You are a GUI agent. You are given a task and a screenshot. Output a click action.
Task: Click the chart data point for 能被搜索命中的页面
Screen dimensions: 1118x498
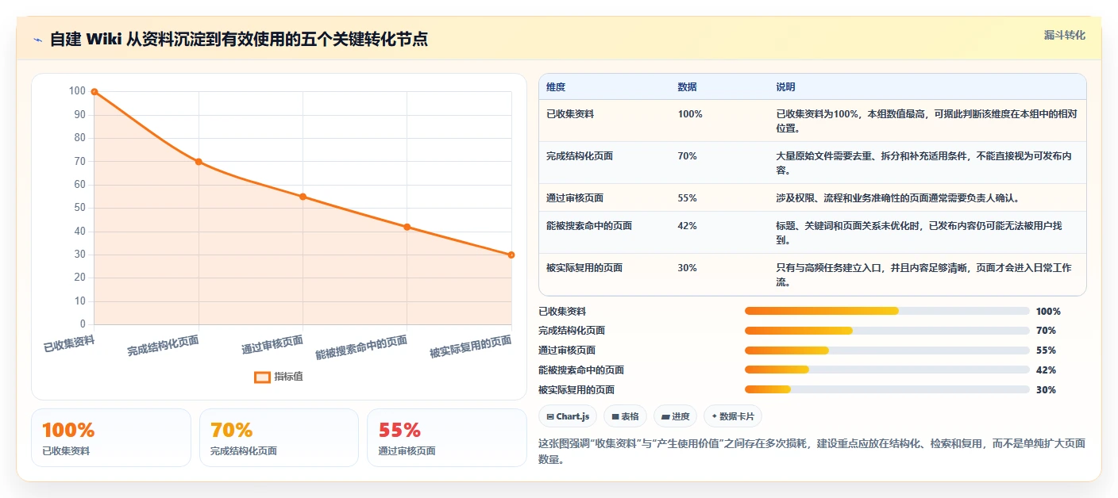click(x=407, y=227)
